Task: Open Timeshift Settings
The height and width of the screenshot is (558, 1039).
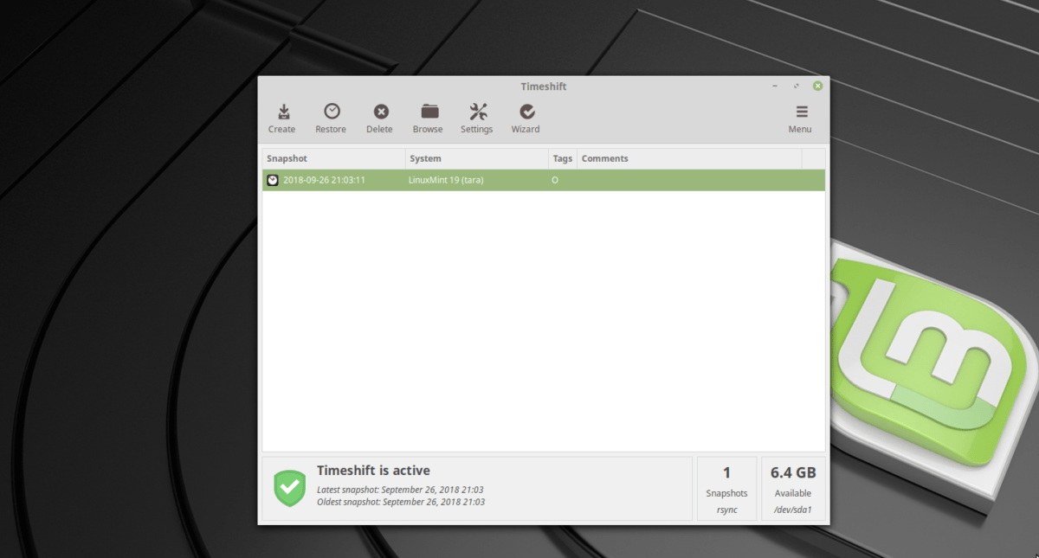Action: point(477,118)
